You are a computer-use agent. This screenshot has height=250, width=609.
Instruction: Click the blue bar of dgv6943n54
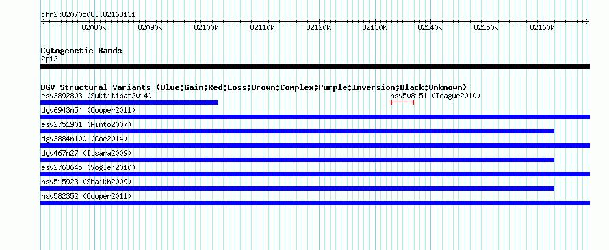click(315, 117)
